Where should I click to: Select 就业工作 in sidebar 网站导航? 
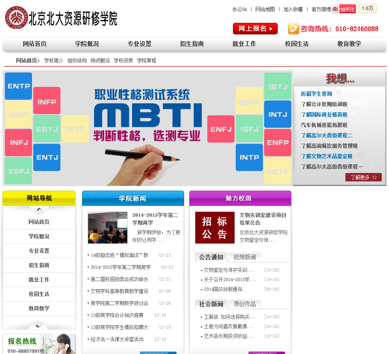(x=39, y=280)
